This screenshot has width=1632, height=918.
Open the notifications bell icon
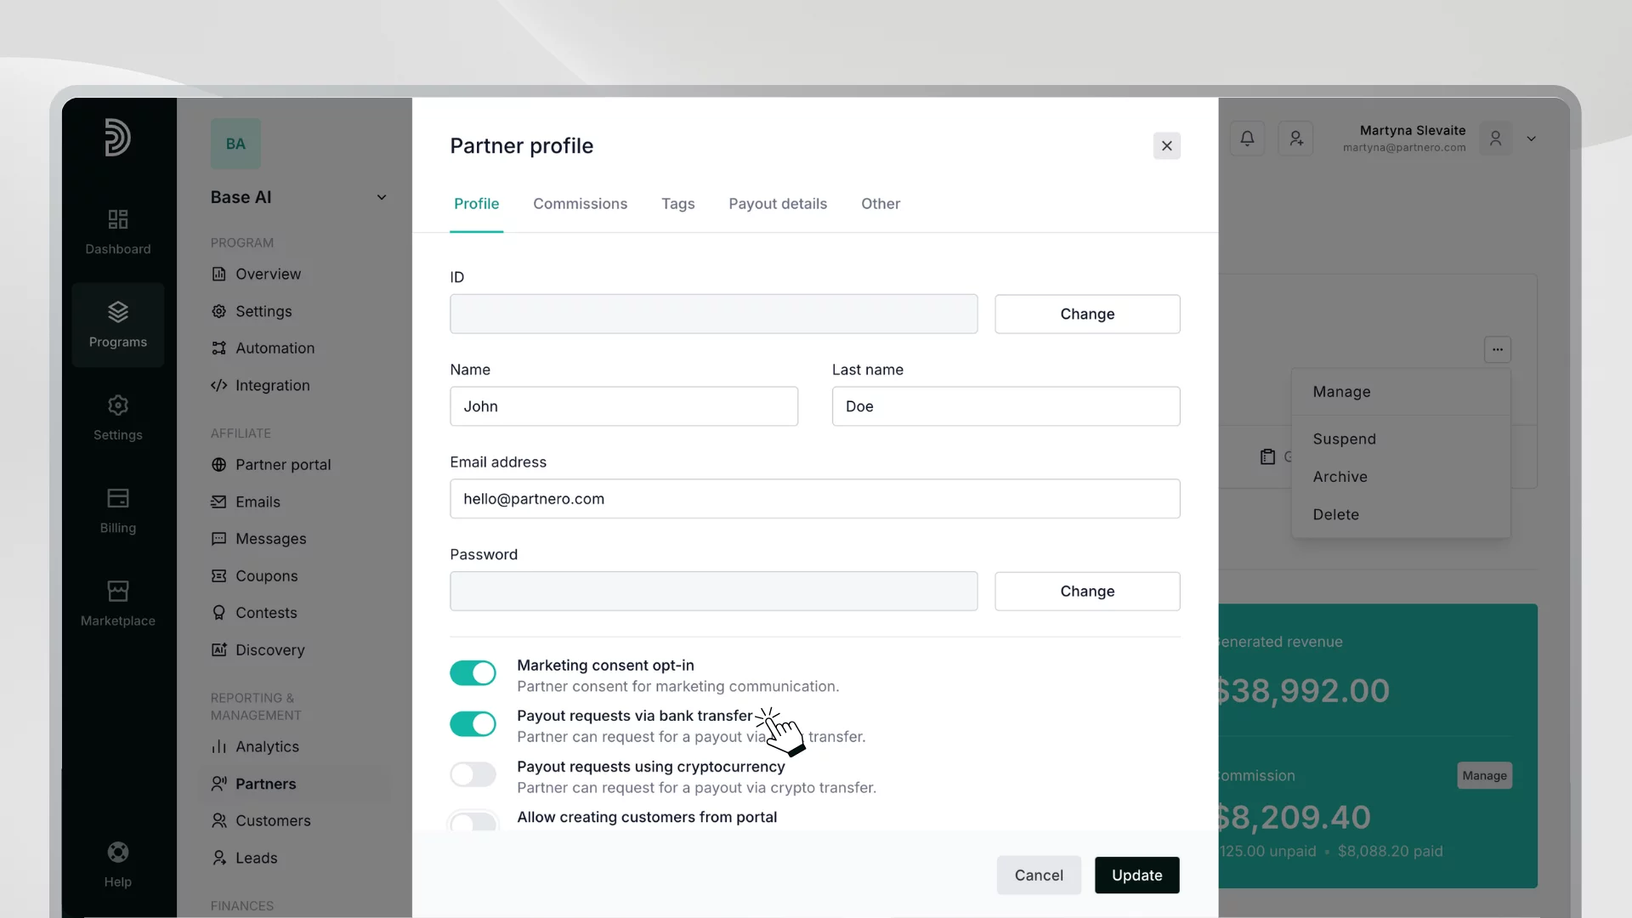point(1247,138)
